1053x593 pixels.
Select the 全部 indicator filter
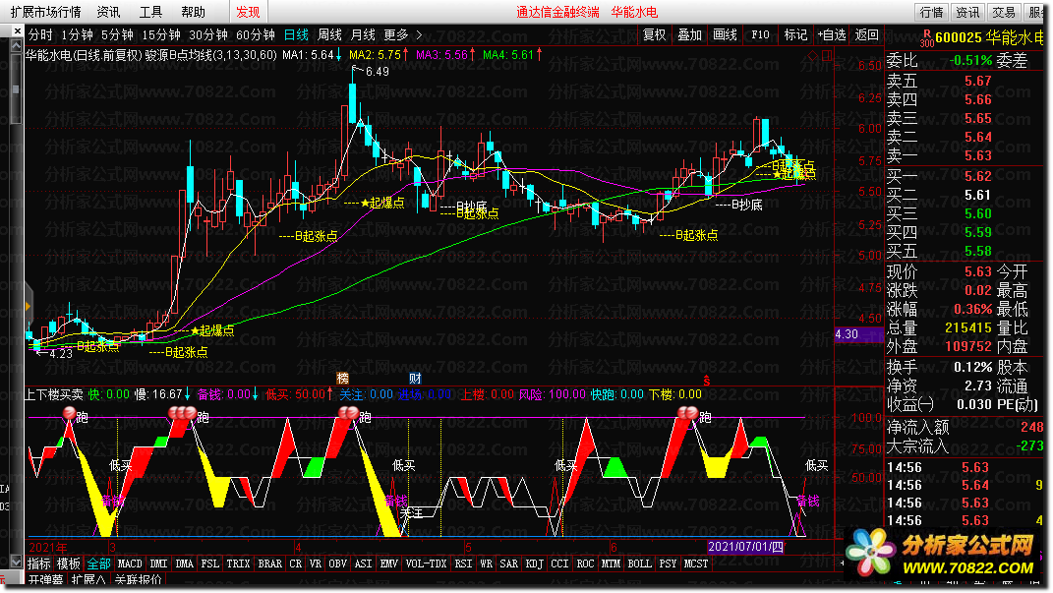point(98,563)
